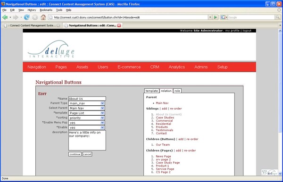Open Navigation in the red menu bar

pyautogui.click(x=37, y=67)
